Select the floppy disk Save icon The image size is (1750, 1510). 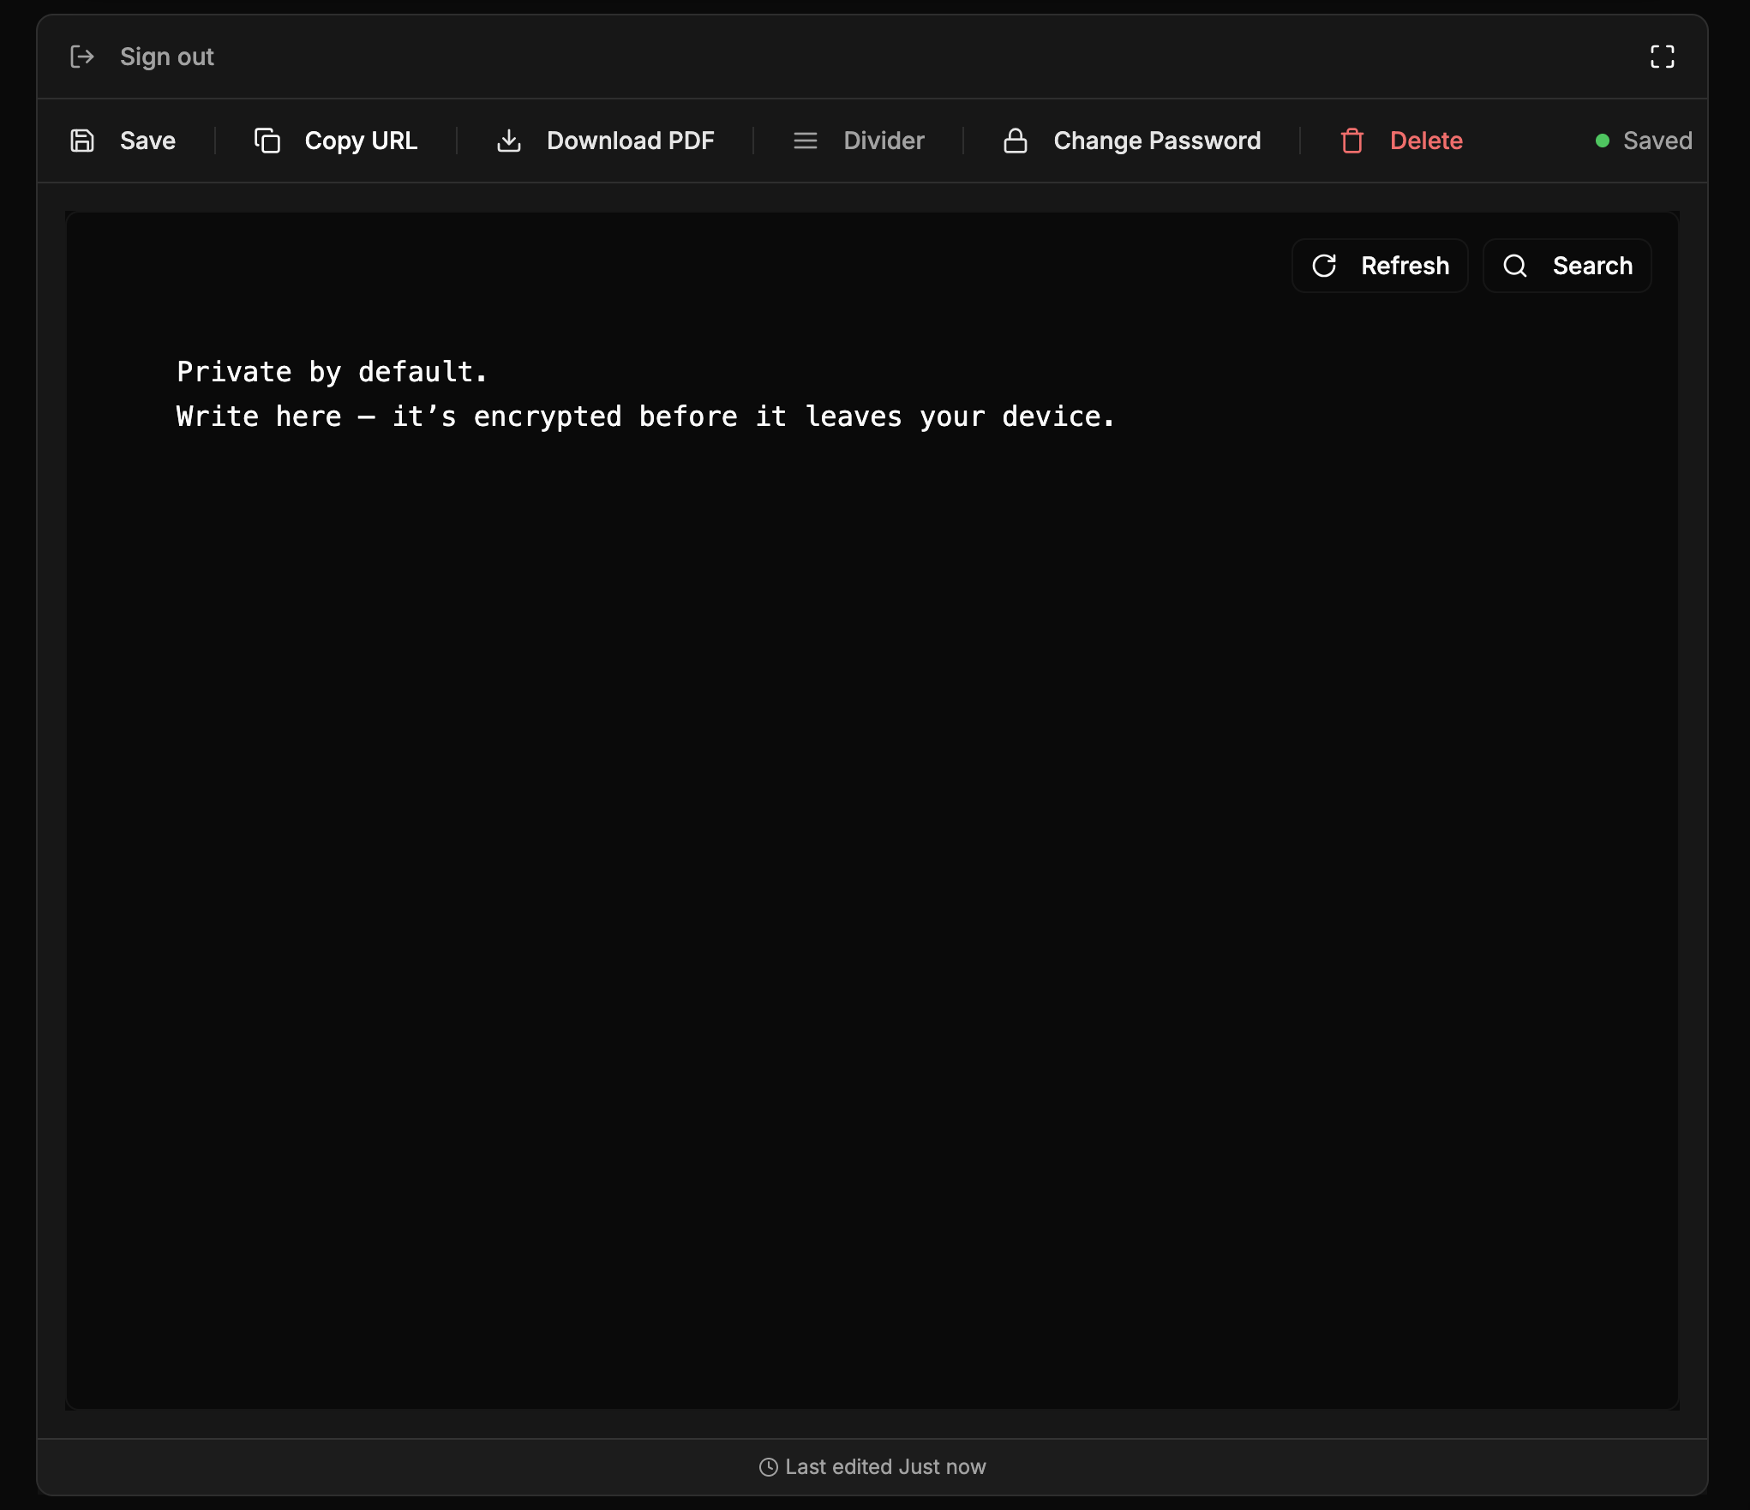(82, 140)
